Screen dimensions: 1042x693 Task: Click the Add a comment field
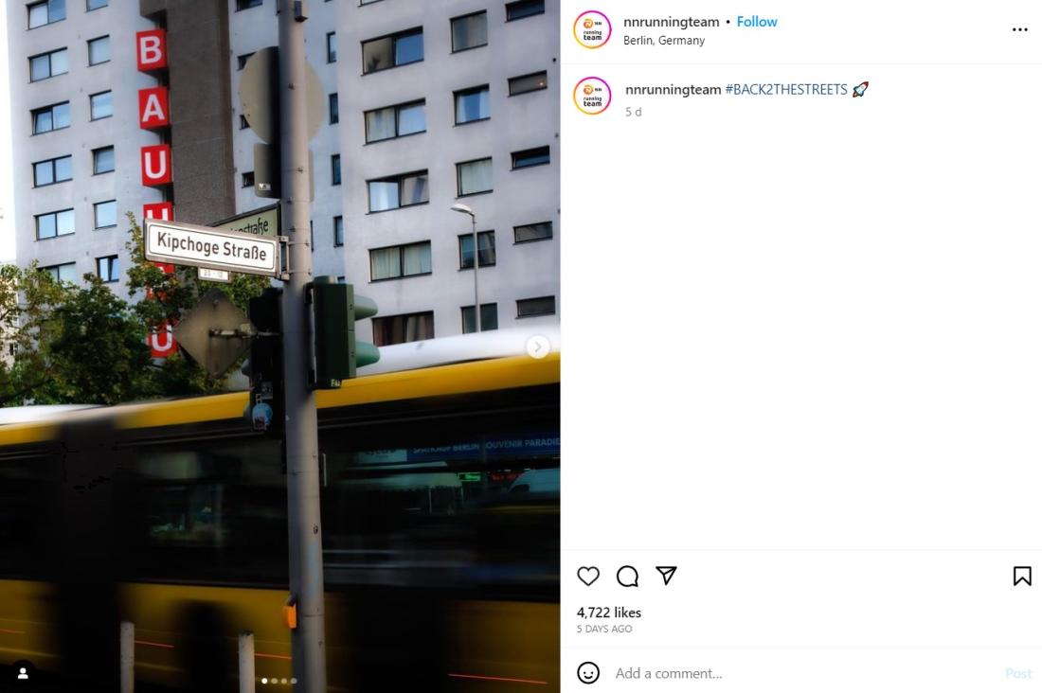pos(804,673)
